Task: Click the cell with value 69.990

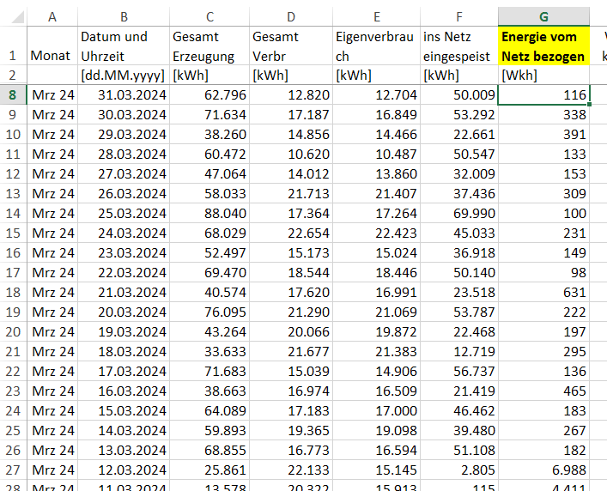Action: [459, 213]
